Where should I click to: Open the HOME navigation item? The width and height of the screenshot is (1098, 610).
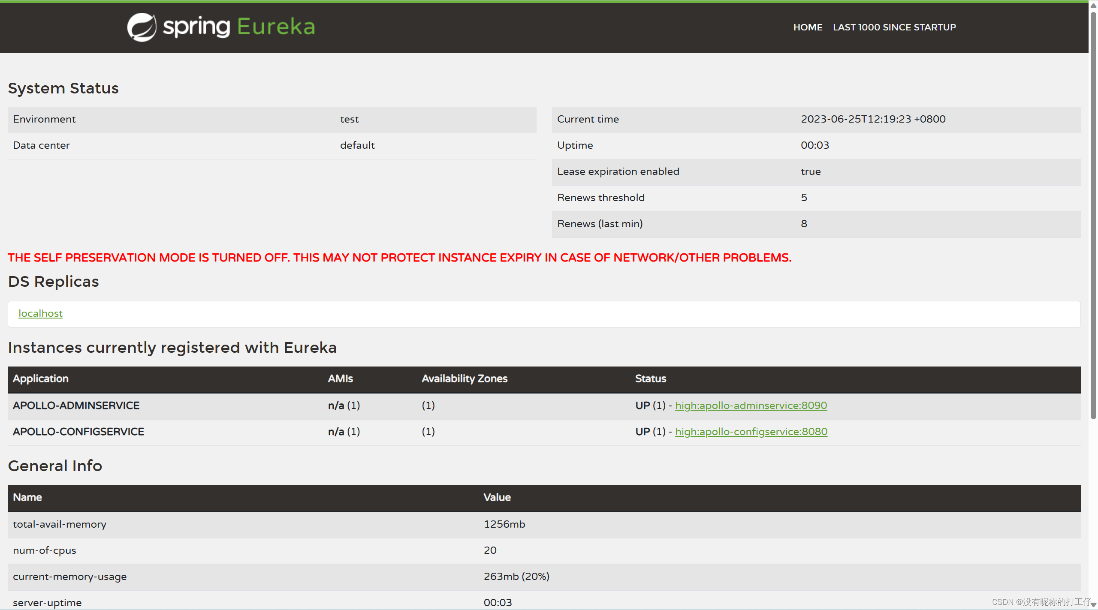click(808, 27)
